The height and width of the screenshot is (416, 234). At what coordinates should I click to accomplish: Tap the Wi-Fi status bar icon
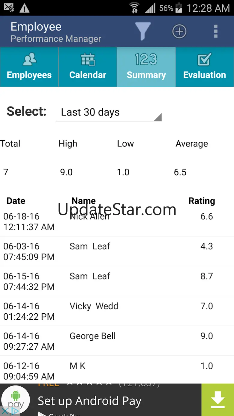134,8
